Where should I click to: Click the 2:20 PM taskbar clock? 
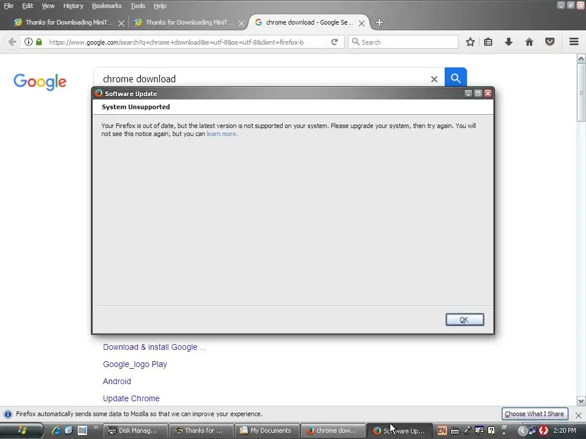(x=565, y=430)
